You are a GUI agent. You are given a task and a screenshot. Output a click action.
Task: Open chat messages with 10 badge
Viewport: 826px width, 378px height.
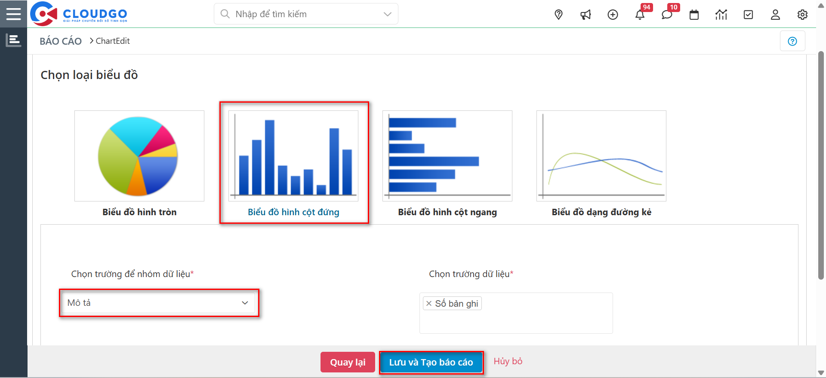click(667, 15)
